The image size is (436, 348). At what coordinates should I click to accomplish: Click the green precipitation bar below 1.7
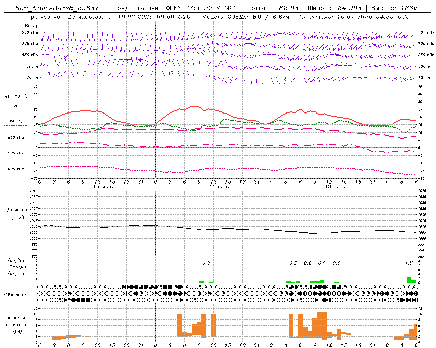click(x=409, y=280)
